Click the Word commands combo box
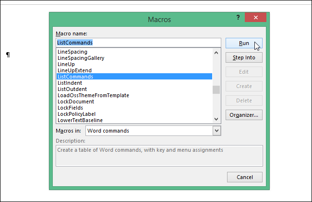 [x=153, y=131]
